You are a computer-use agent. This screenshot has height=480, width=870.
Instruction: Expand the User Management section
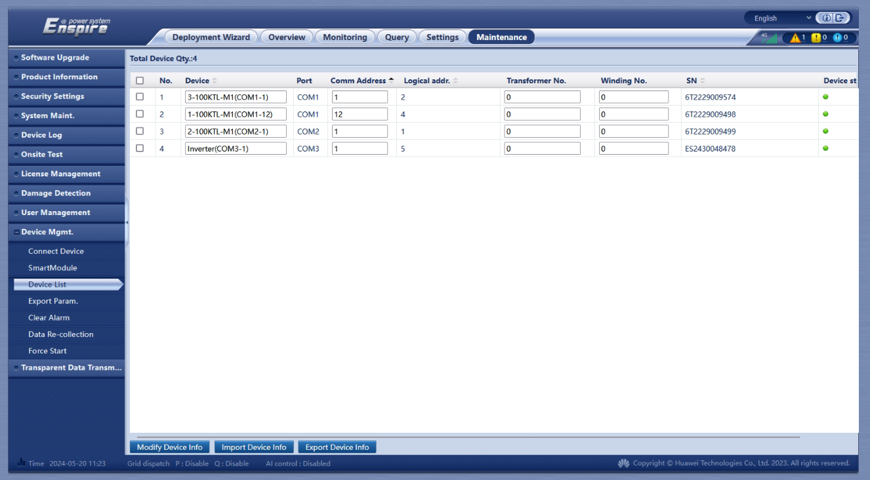[66, 212]
